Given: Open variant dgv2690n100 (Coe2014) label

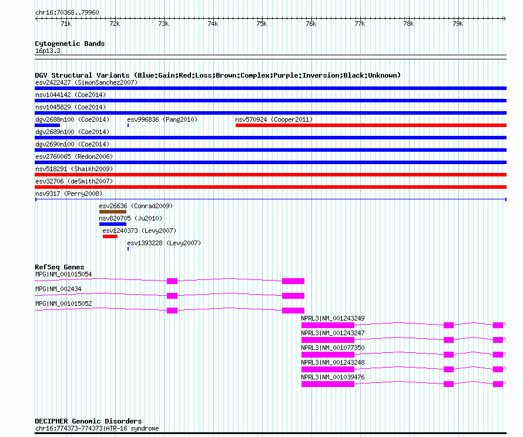Looking at the screenshot, I should click(72, 144).
